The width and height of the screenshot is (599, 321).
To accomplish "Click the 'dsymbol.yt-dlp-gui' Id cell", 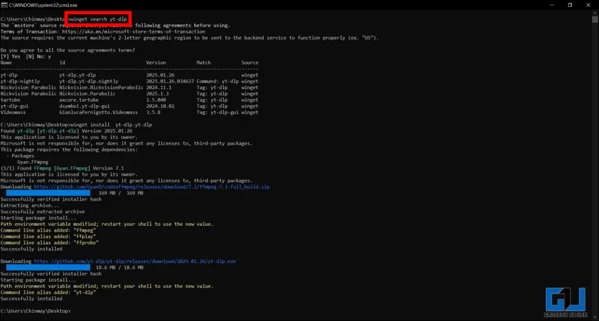I will click(x=84, y=106).
